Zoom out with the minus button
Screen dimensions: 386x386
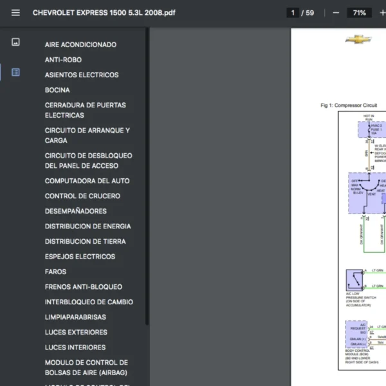336,13
